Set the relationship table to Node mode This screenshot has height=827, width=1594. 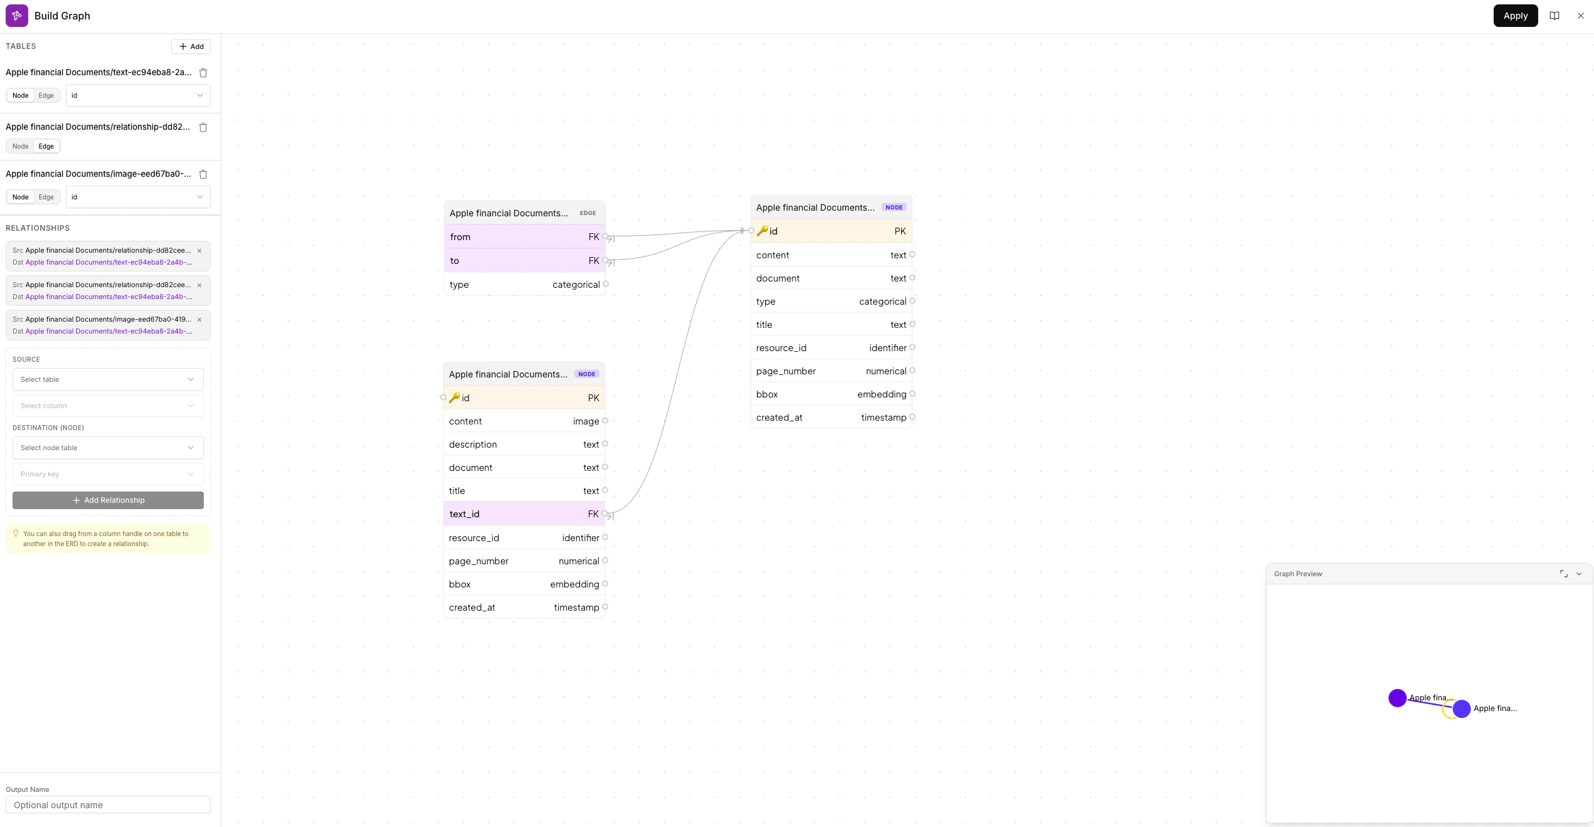click(x=21, y=146)
